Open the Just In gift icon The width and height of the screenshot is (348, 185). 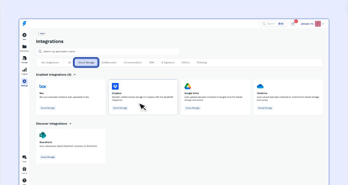coord(25,169)
